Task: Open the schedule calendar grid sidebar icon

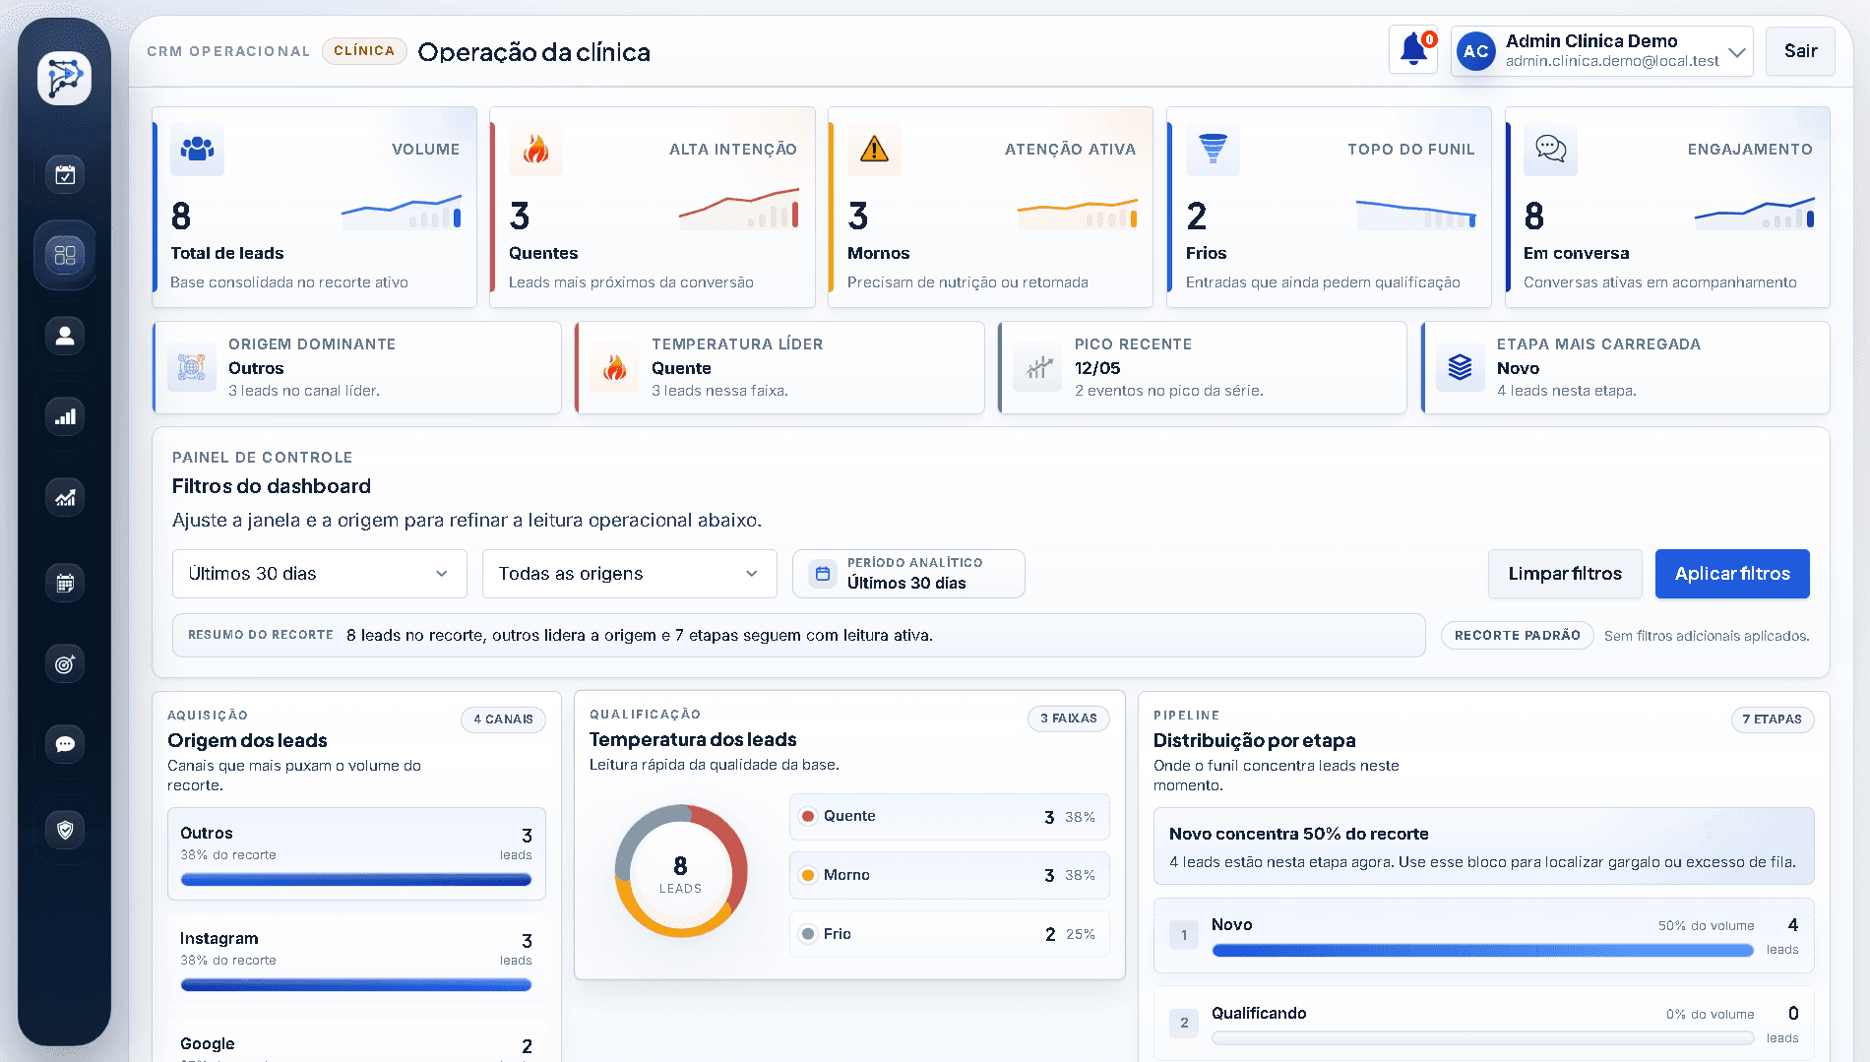Action: 65,583
